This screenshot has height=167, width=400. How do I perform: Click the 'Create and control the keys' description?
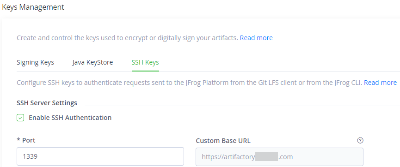pos(127,38)
